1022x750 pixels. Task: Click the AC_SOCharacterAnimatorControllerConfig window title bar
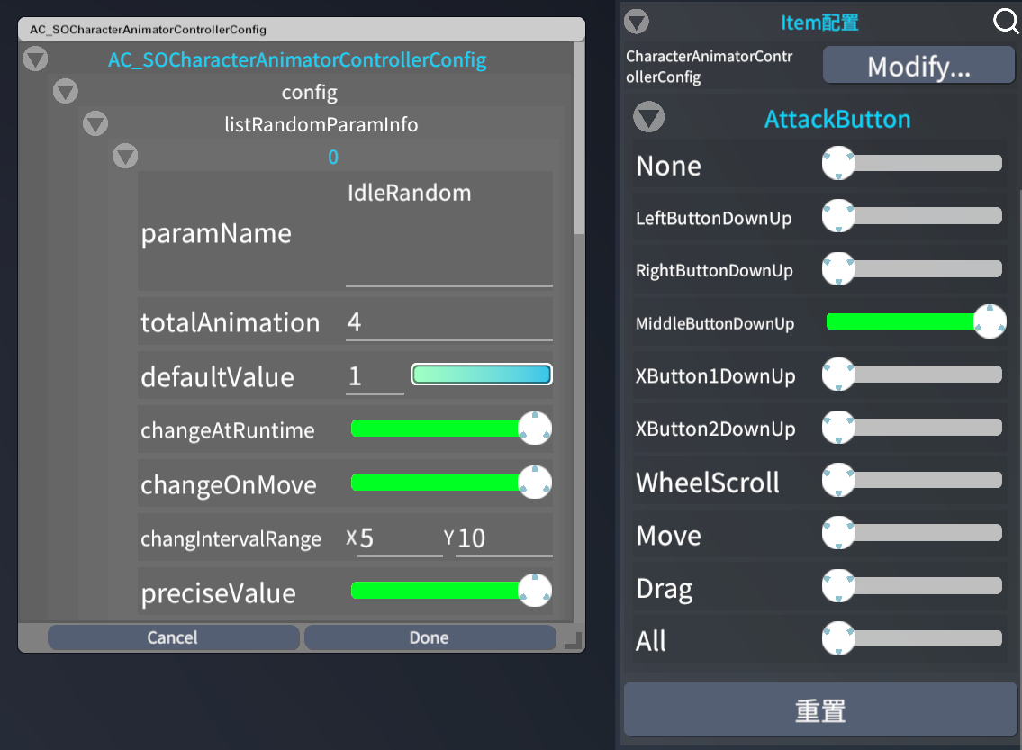[x=301, y=30]
